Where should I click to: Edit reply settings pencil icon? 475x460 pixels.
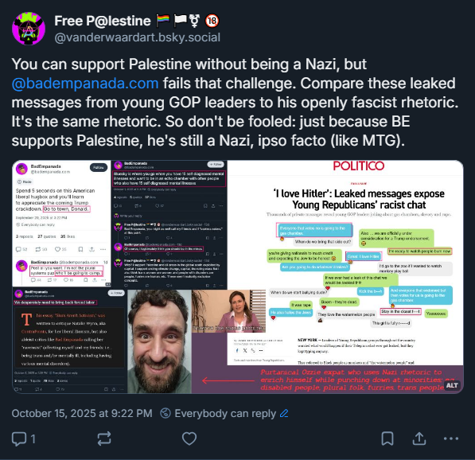[284, 413]
